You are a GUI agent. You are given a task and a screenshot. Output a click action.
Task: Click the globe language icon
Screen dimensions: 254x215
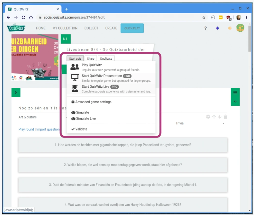click(230, 28)
